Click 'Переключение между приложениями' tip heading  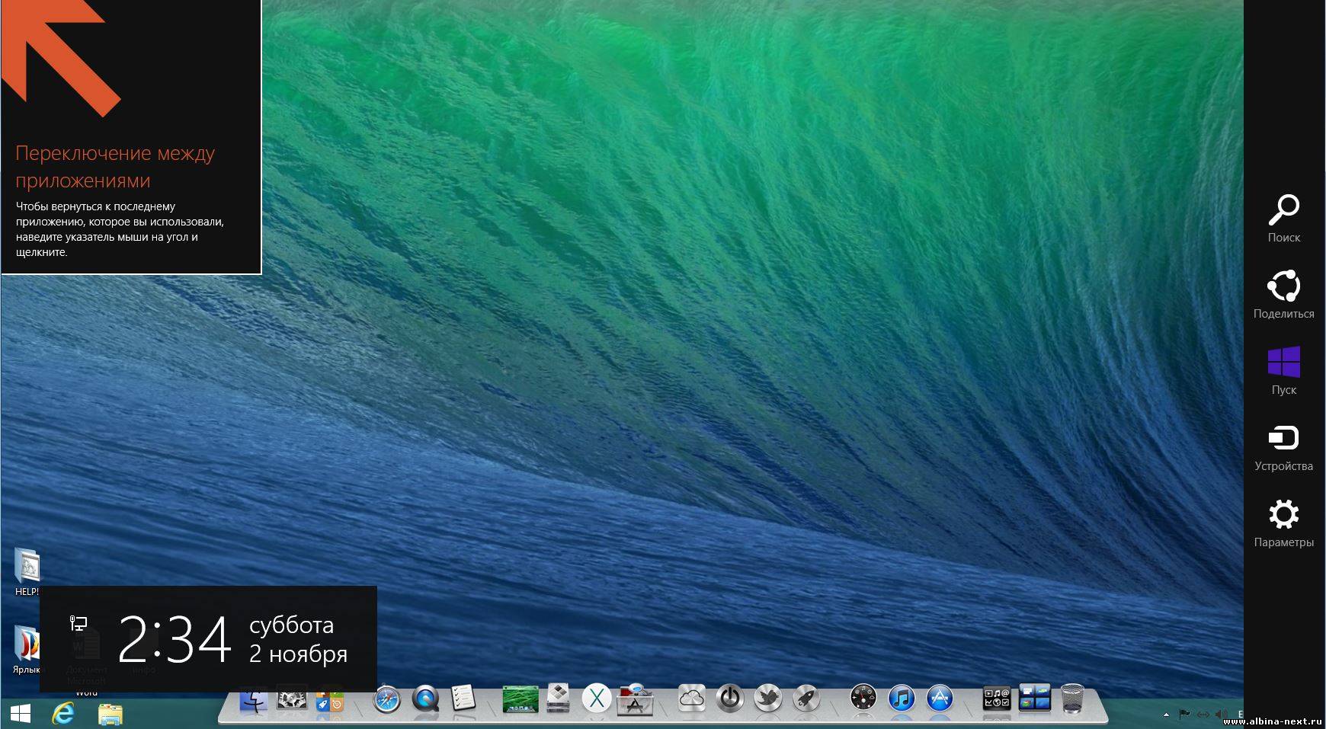tap(115, 167)
